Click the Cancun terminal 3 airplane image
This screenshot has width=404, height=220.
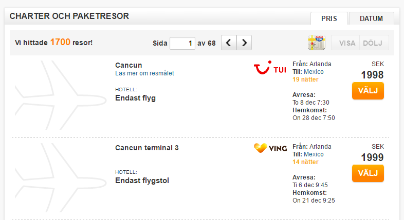(x=61, y=177)
